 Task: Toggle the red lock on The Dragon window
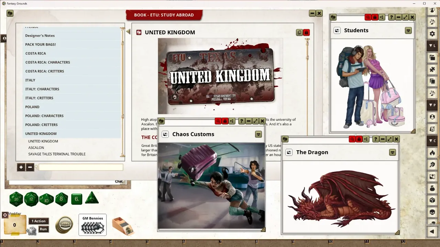(x=359, y=139)
